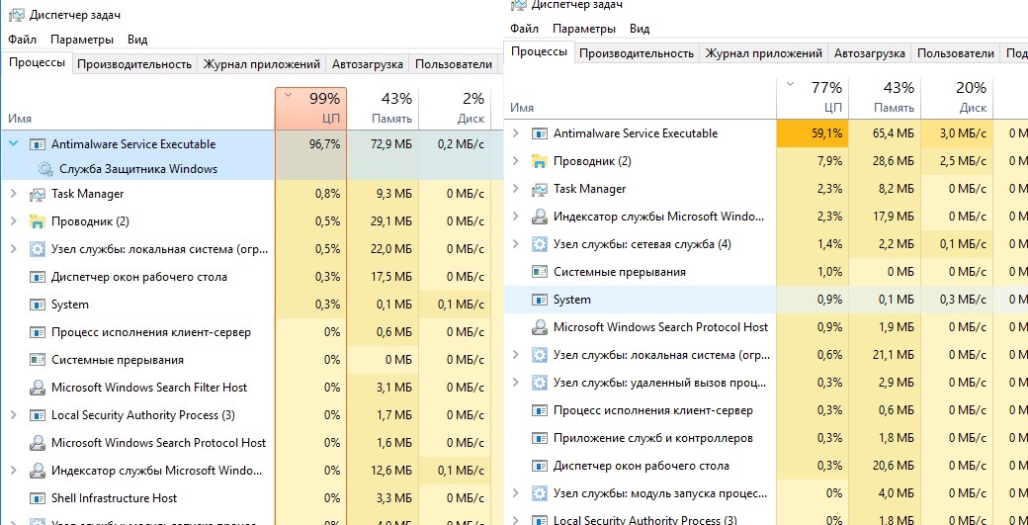1028x525 pixels.
Task: Click Индексатор службы Microsoft icon in right window
Action: tap(540, 217)
